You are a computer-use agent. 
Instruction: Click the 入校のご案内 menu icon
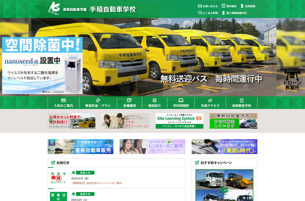point(64,100)
